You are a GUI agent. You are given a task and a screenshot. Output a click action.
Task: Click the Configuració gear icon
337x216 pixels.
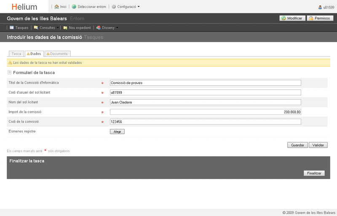pos(114,7)
